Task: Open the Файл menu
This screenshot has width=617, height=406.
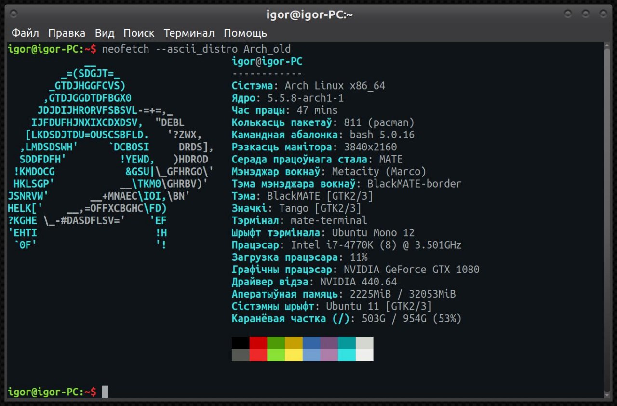Action: pos(25,33)
